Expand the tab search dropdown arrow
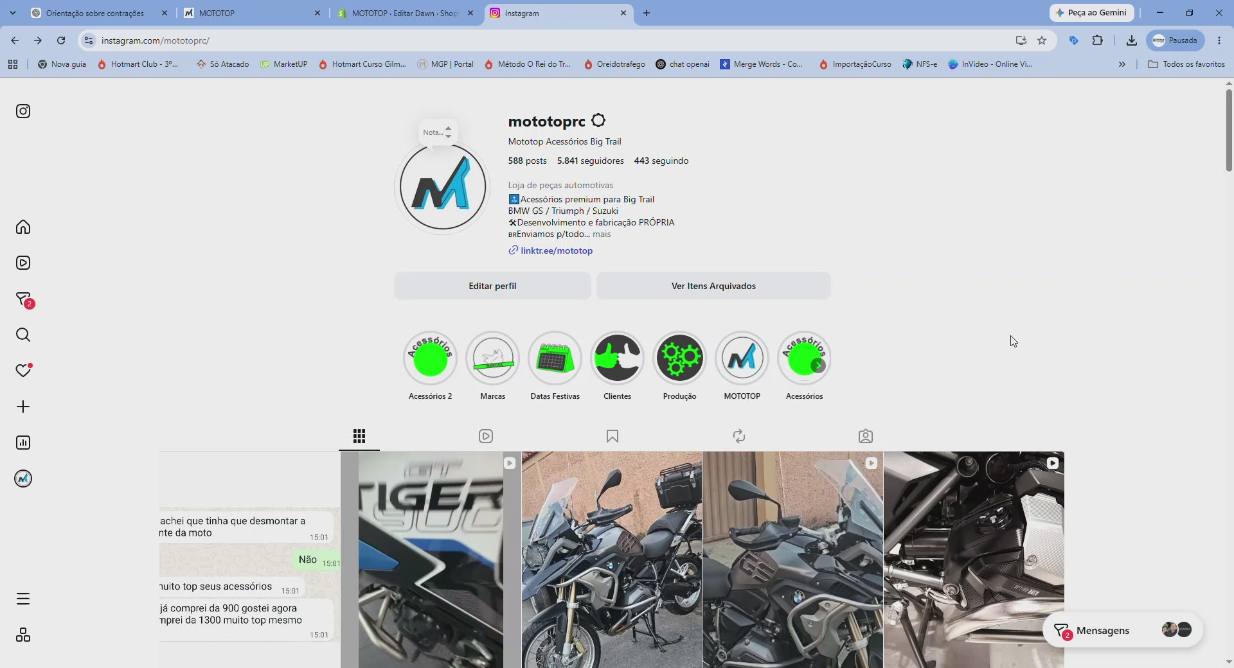The width and height of the screenshot is (1234, 668). coord(13,13)
